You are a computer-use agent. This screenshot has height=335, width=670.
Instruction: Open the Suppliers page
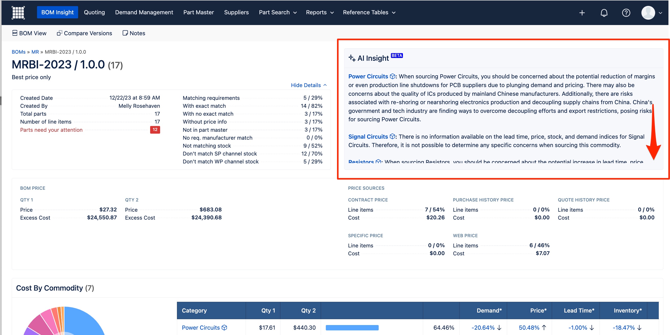(x=236, y=12)
